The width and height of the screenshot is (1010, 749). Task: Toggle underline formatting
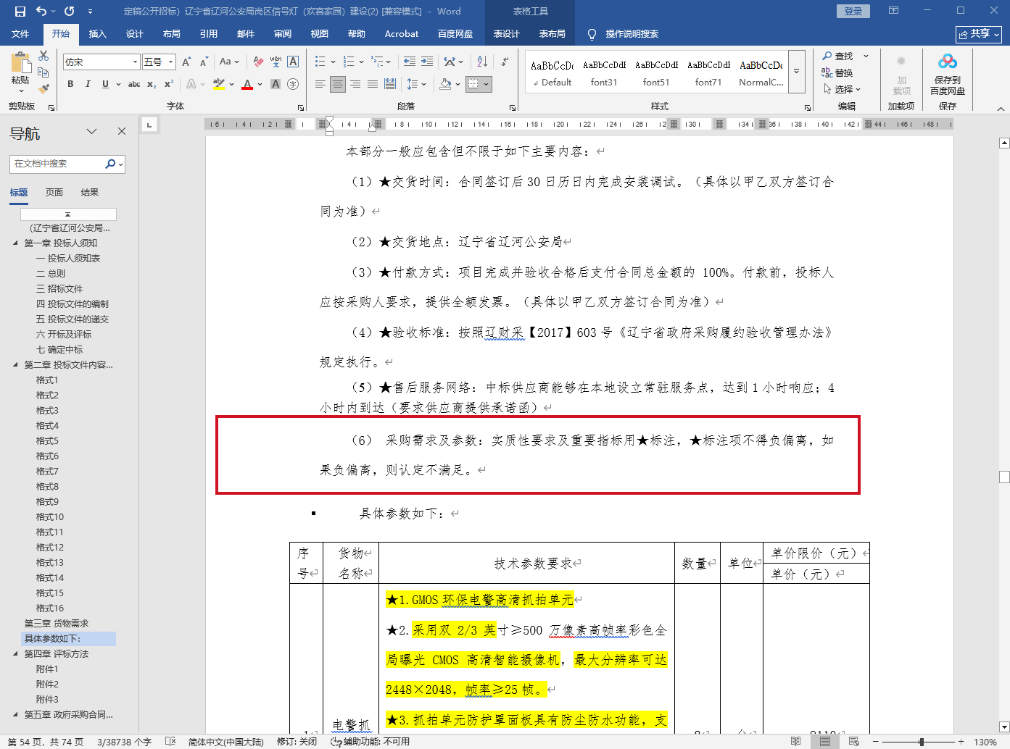tap(106, 84)
